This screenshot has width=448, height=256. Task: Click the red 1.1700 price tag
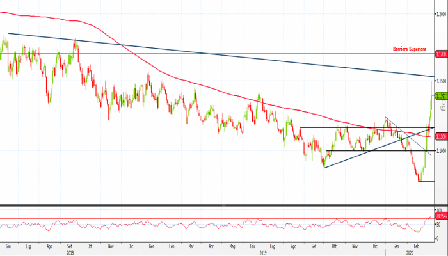pyautogui.click(x=441, y=54)
